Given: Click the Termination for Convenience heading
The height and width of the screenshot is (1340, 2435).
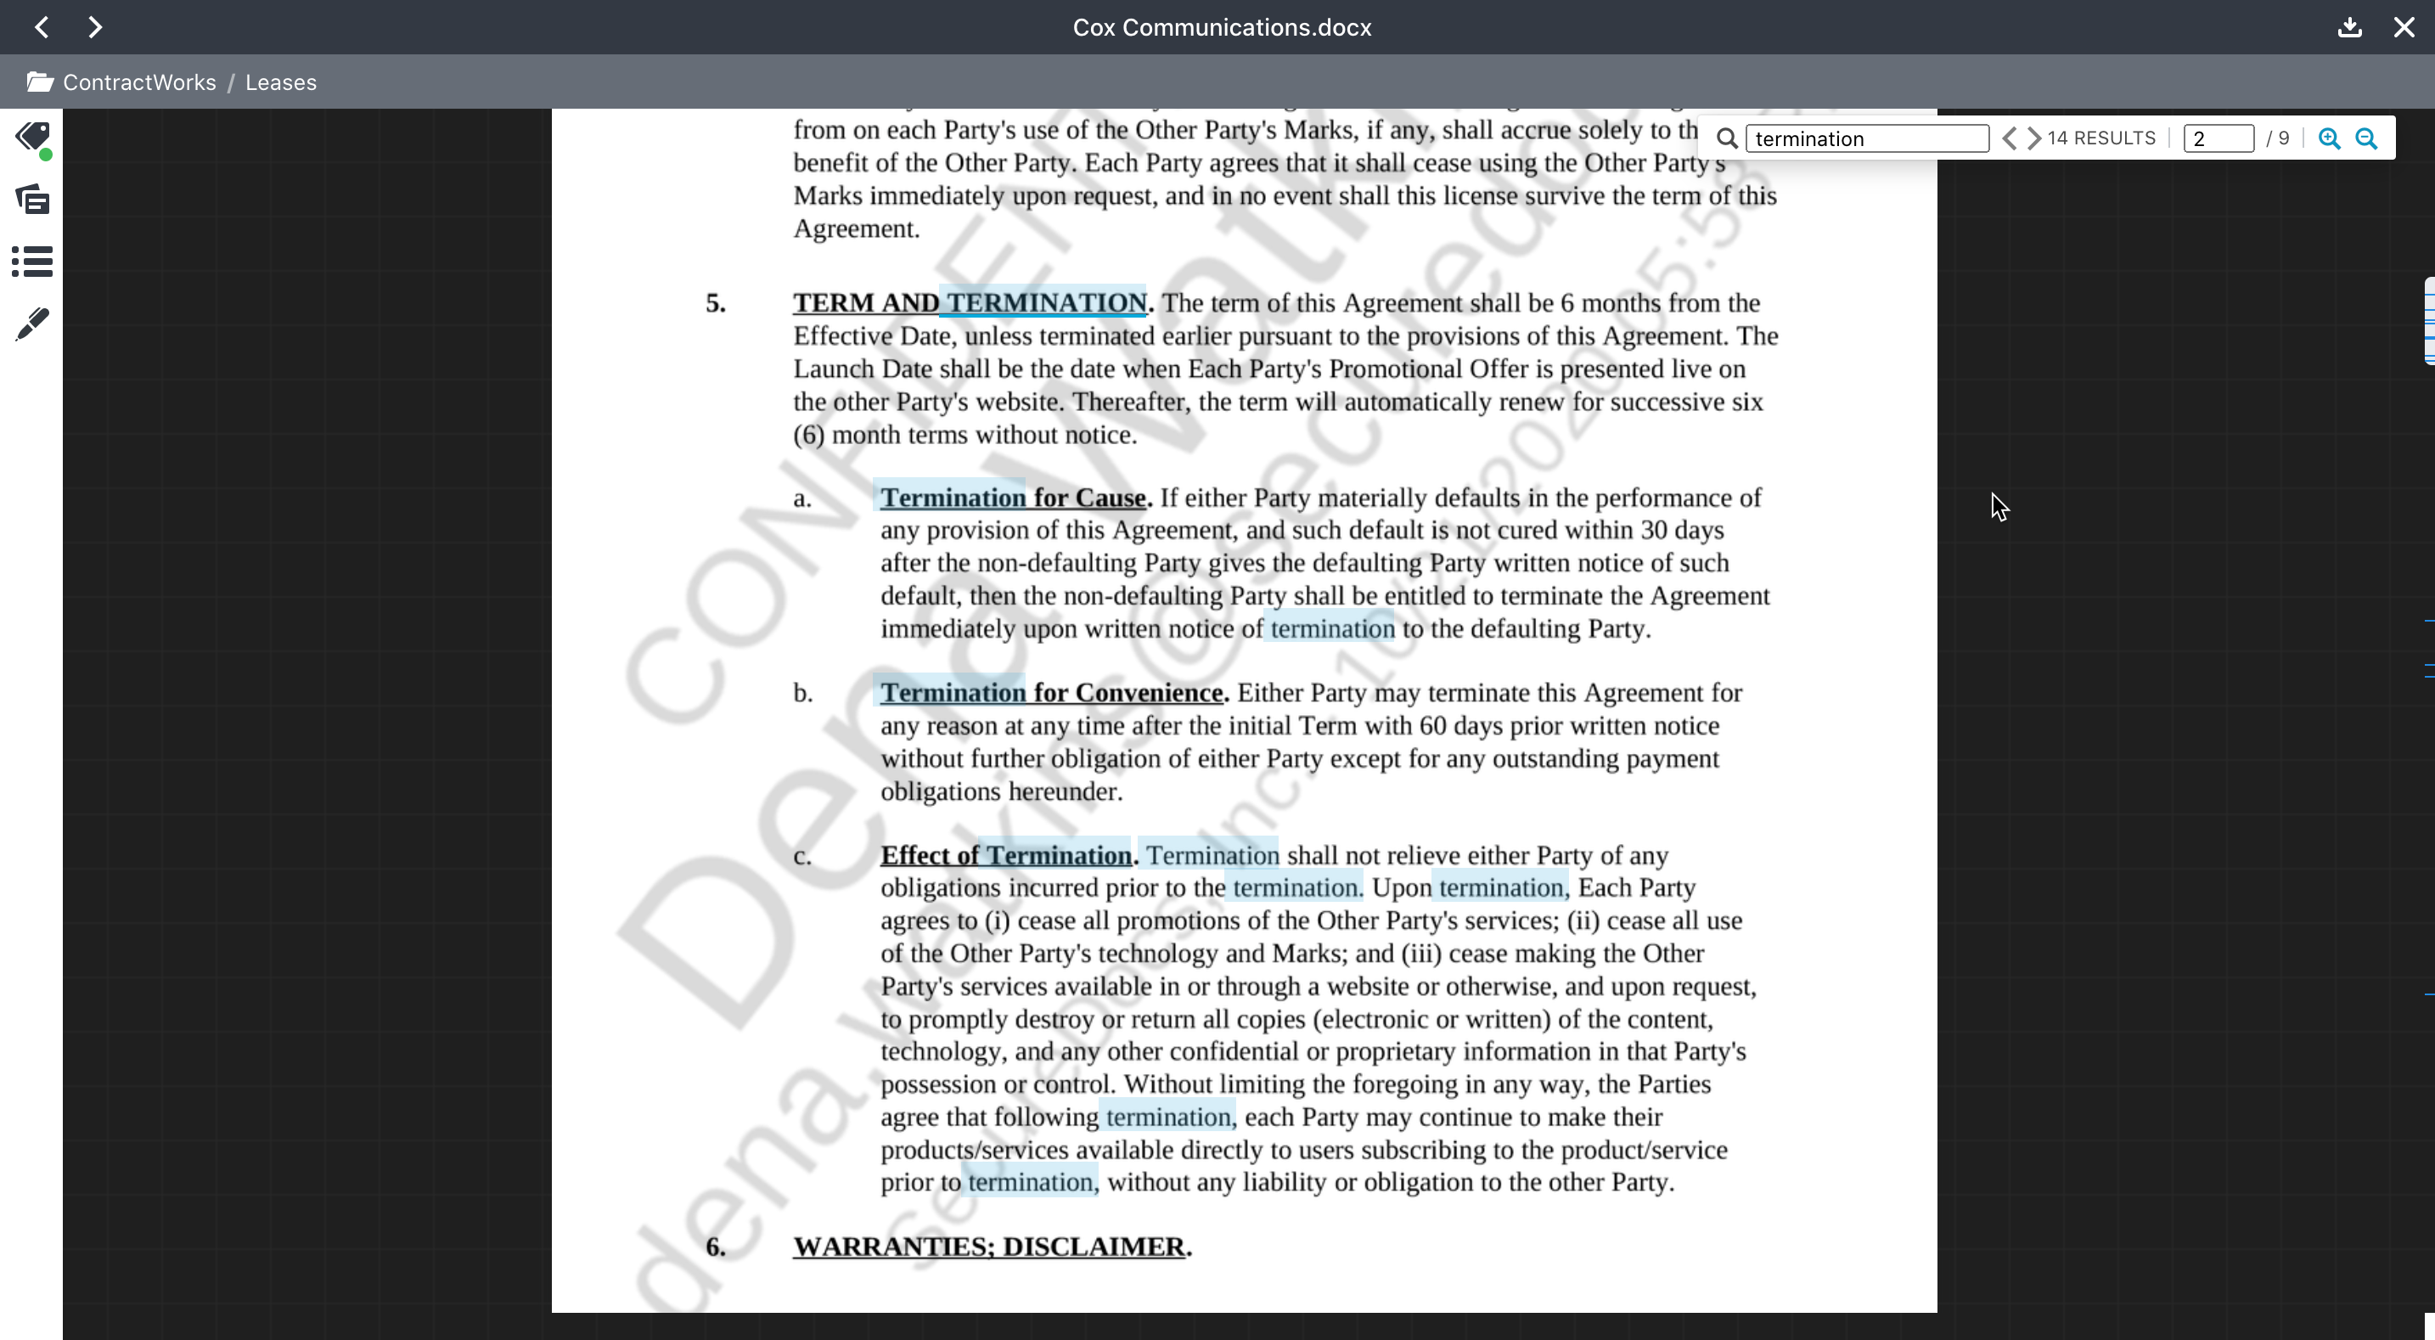Looking at the screenshot, I should click(x=1051, y=691).
